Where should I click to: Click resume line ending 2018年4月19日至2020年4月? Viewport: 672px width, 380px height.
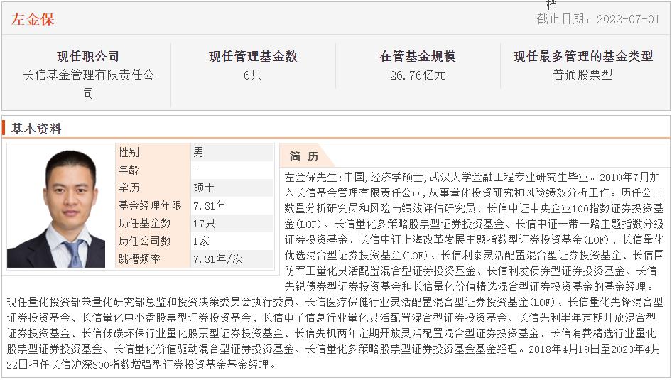(x=333, y=349)
